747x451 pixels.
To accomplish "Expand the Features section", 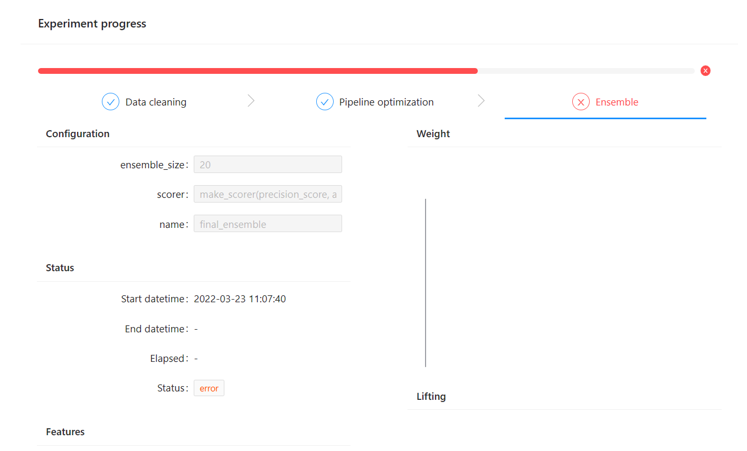I will pyautogui.click(x=65, y=431).
